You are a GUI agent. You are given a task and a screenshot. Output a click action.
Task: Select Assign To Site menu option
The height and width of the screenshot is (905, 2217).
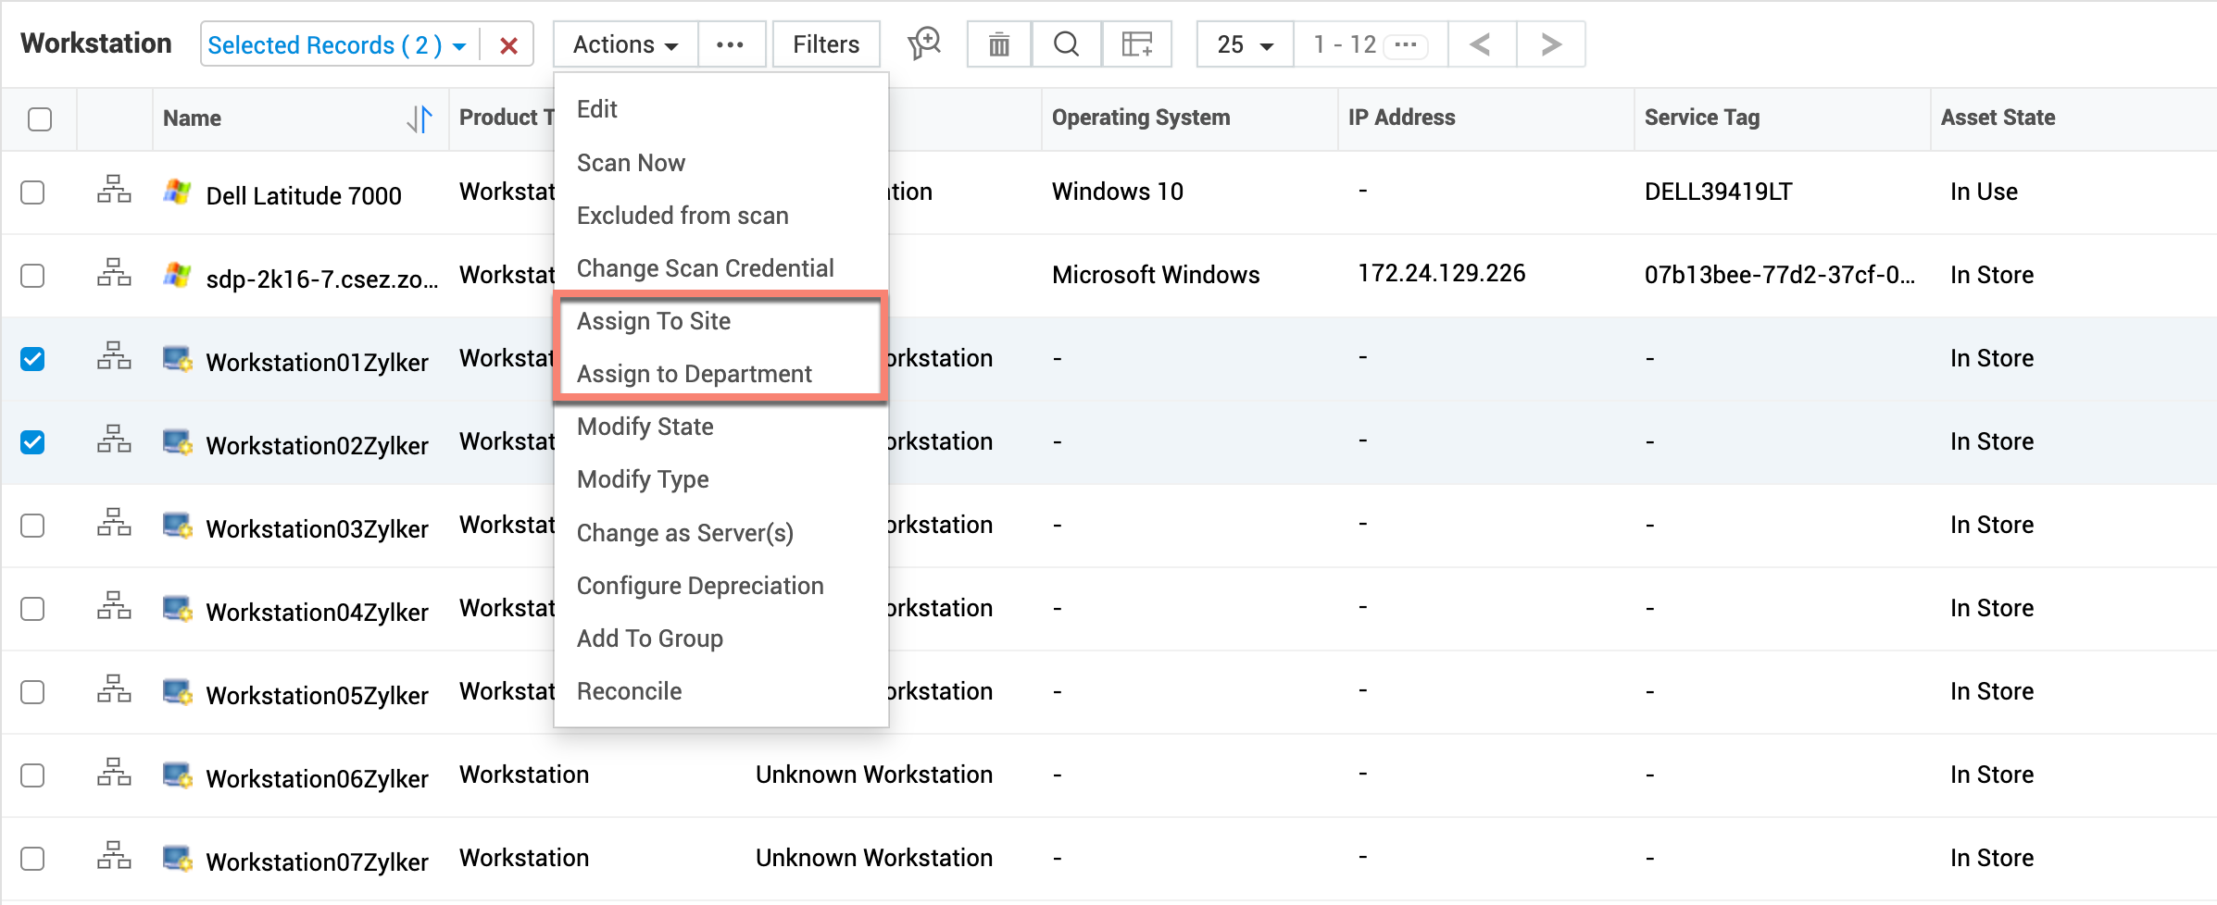(654, 321)
